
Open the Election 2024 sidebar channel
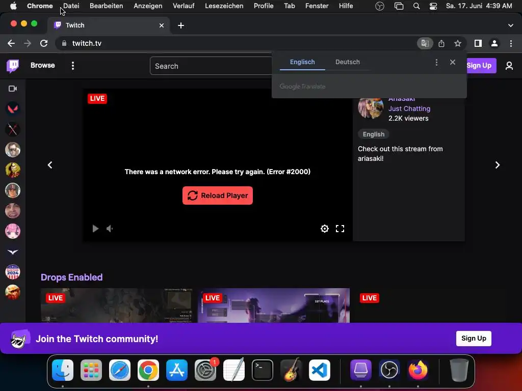click(13, 272)
